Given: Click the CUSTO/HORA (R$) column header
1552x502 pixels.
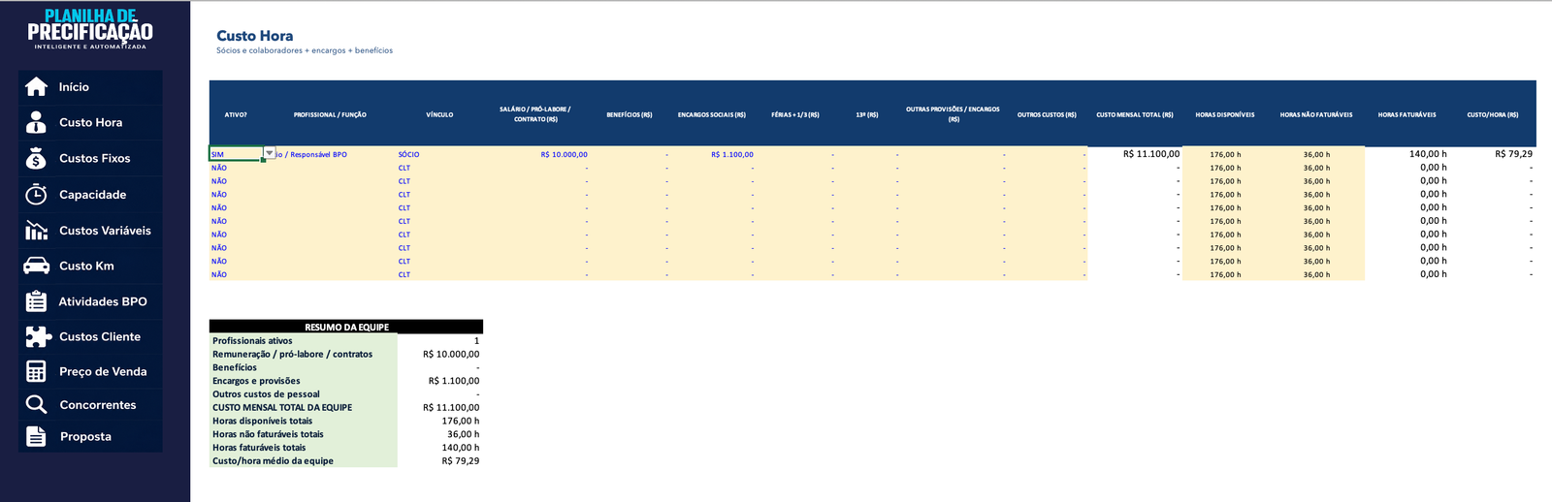Looking at the screenshot, I should click(1493, 114).
